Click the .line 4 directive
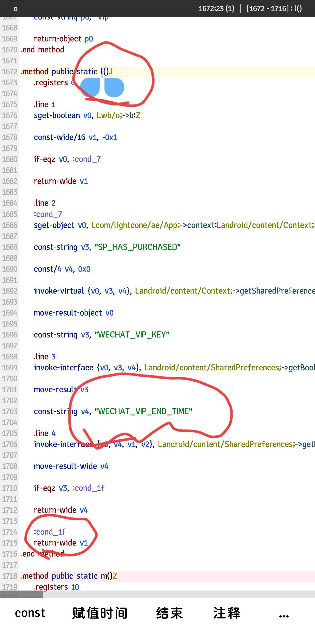Image resolution: width=315 pixels, height=629 pixels. coord(44,433)
